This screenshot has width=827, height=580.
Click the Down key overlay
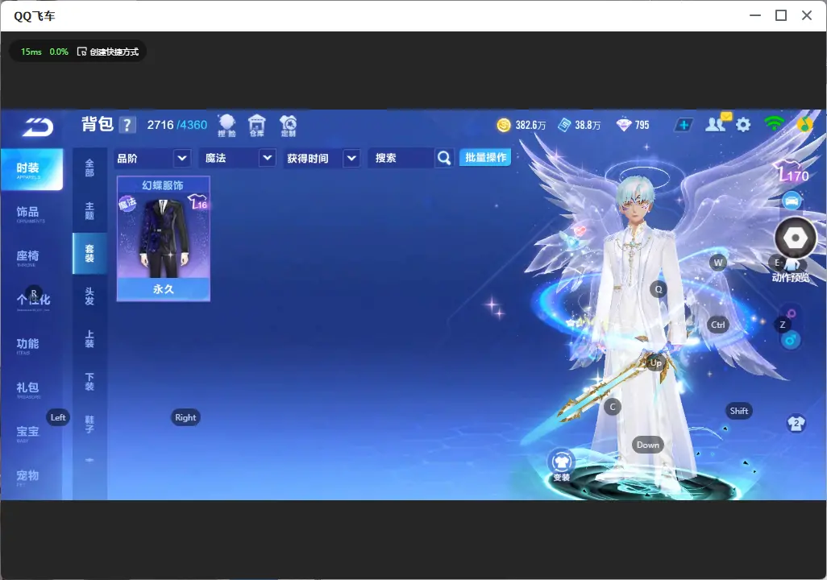pos(648,445)
